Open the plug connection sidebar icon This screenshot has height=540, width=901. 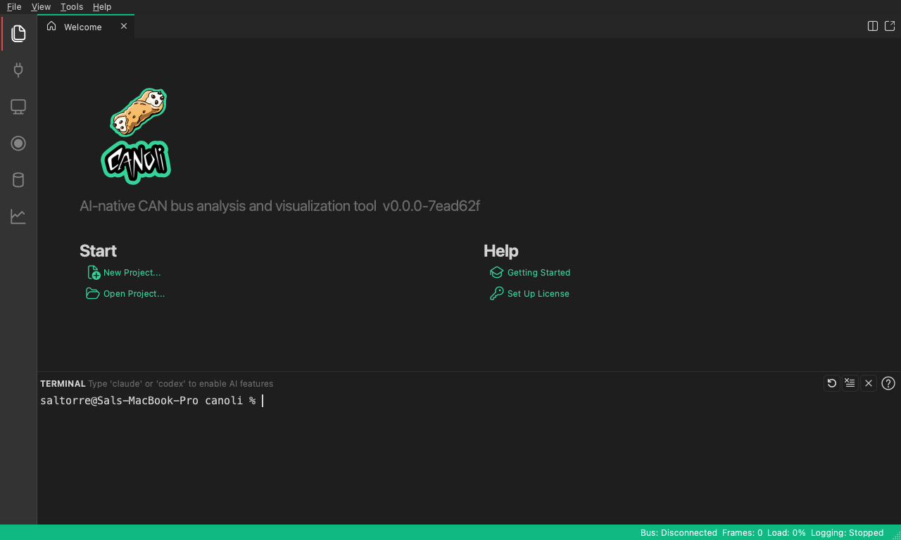pyautogui.click(x=18, y=70)
